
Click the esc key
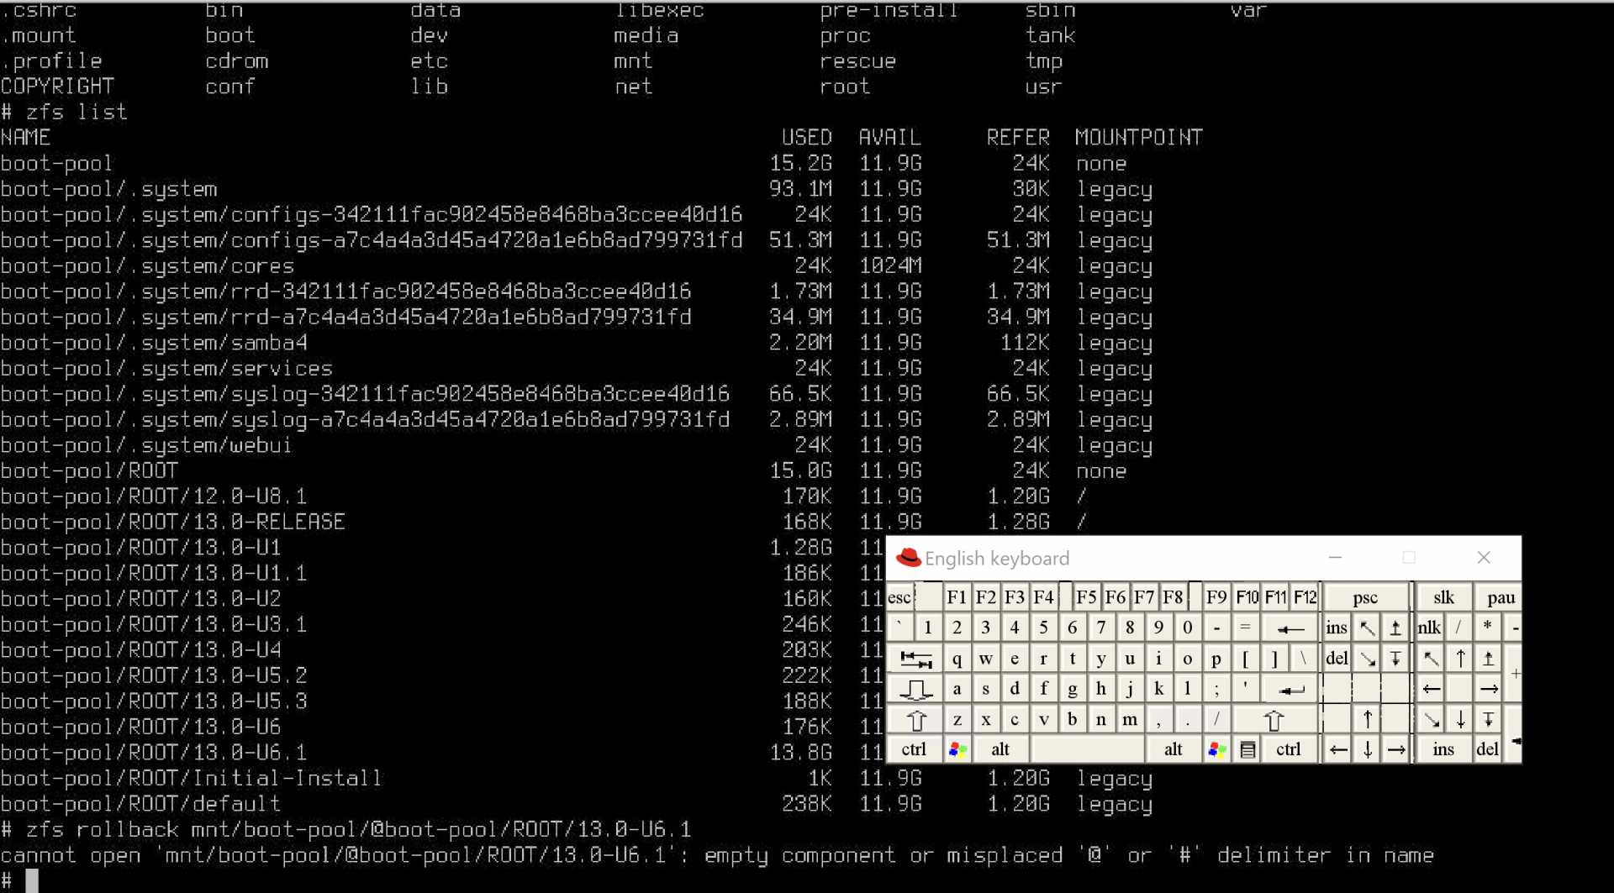point(899,597)
